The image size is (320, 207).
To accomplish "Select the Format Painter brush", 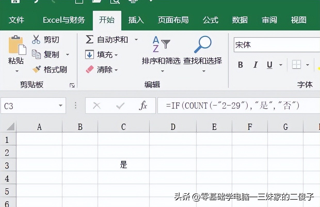I will coord(36,69).
